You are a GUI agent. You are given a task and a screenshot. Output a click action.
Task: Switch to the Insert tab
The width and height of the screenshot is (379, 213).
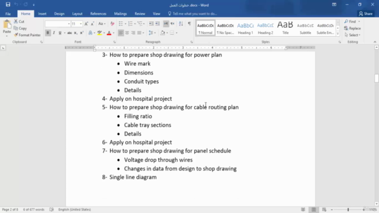[42, 14]
